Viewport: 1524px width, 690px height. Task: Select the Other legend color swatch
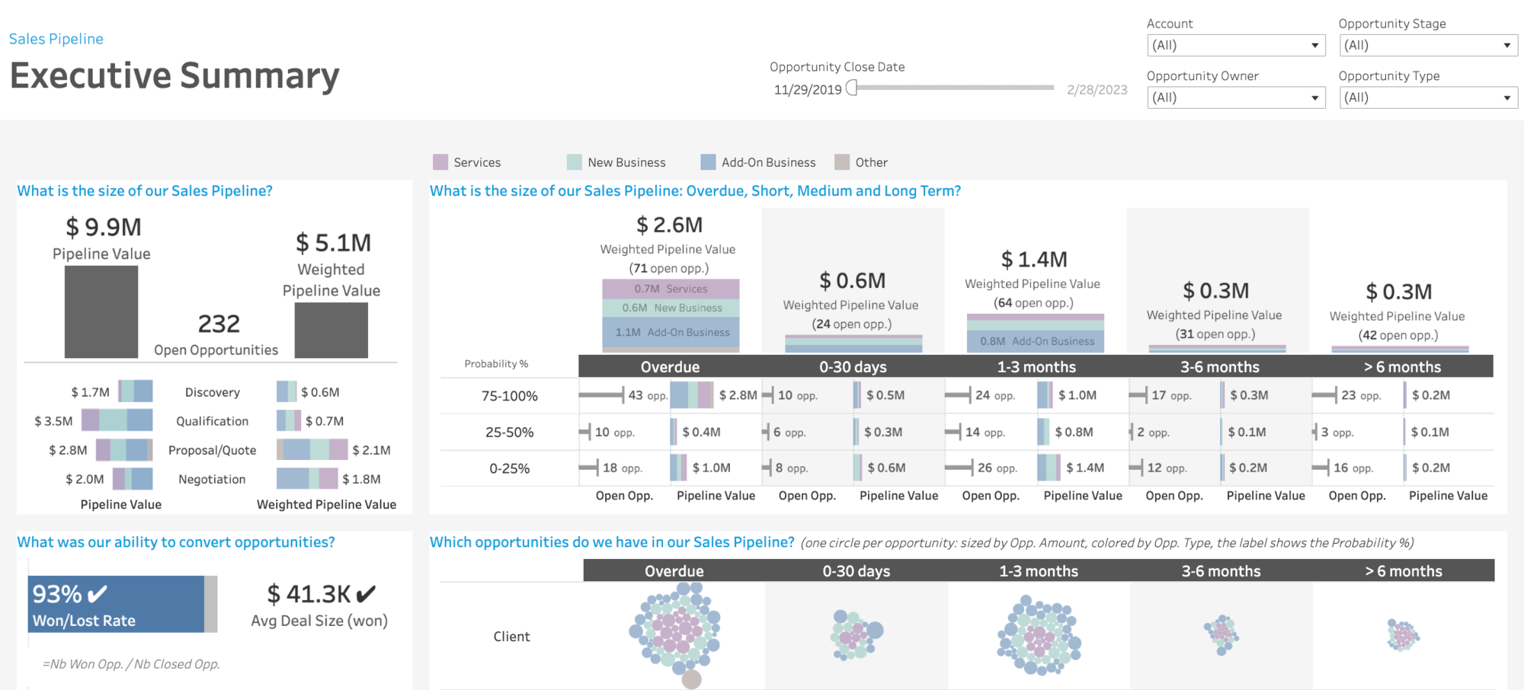click(x=842, y=162)
